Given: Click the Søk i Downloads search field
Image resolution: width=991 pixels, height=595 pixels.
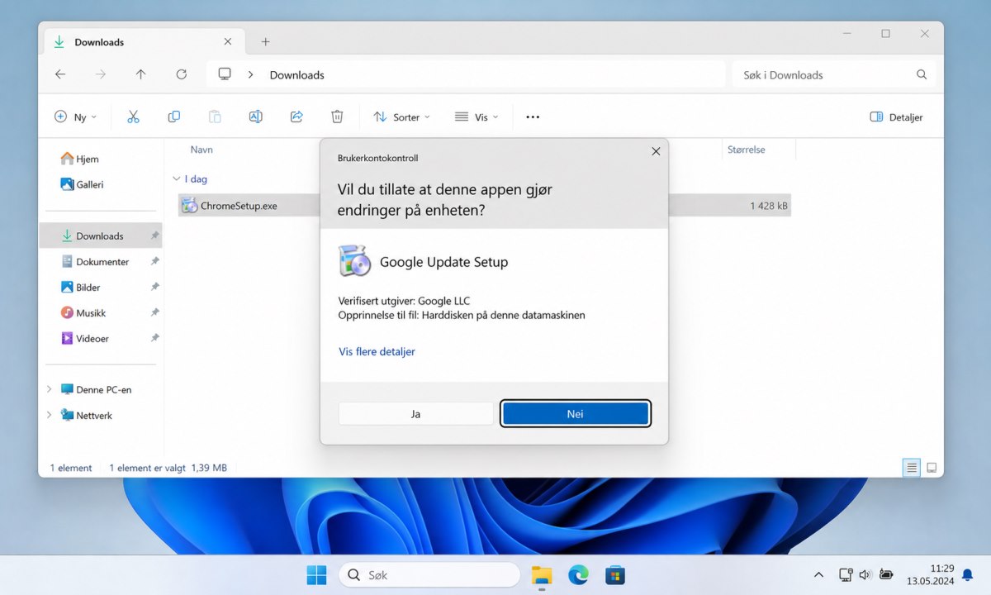Looking at the screenshot, I should (x=834, y=74).
